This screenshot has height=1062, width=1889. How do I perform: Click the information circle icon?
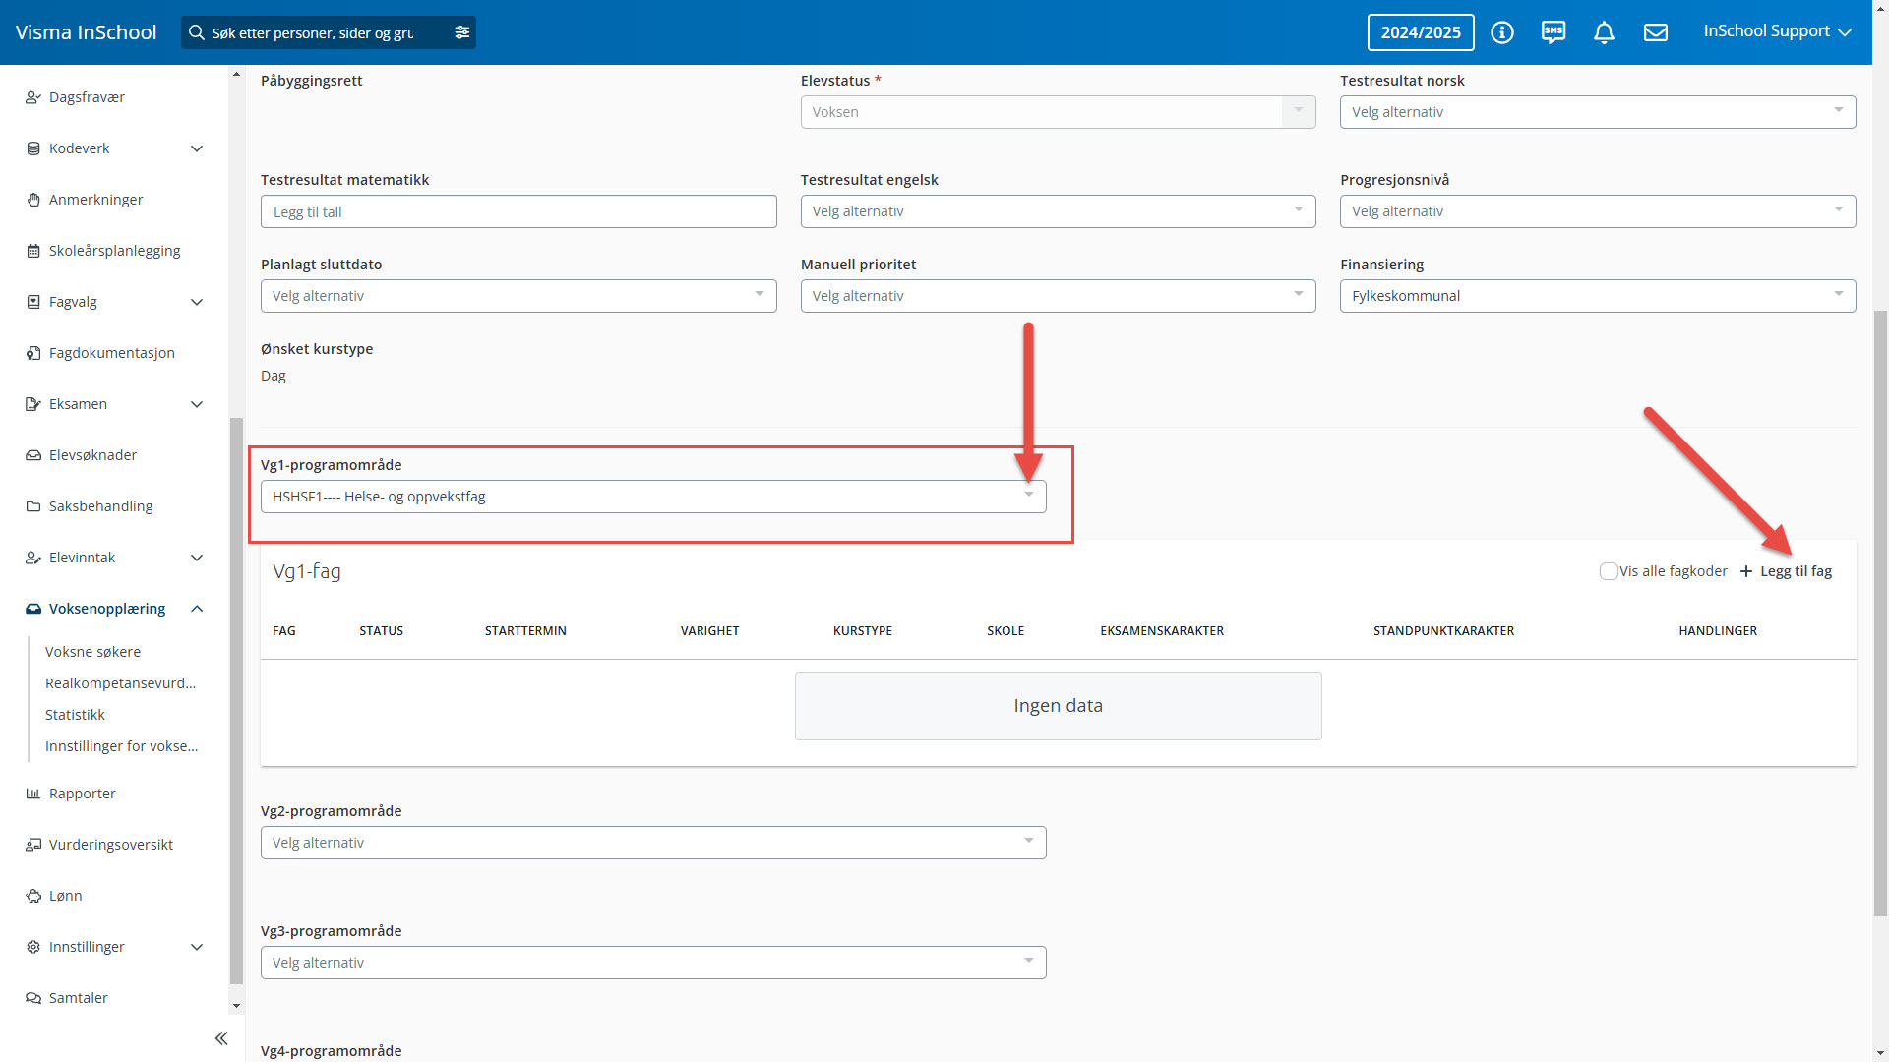[x=1501, y=32]
